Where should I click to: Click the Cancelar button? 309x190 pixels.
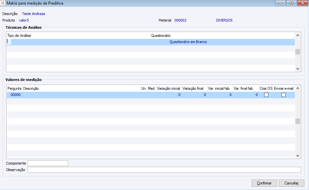click(x=291, y=183)
